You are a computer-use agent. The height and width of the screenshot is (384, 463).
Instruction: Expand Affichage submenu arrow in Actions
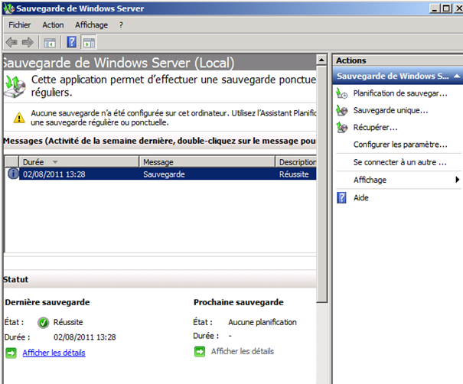[457, 180]
